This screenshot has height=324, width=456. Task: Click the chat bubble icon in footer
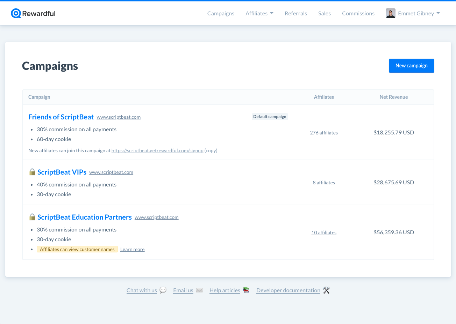coord(163,290)
